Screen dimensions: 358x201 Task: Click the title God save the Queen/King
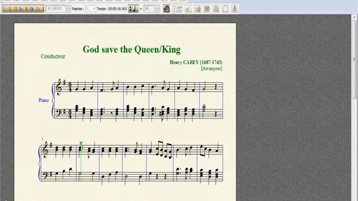point(131,49)
